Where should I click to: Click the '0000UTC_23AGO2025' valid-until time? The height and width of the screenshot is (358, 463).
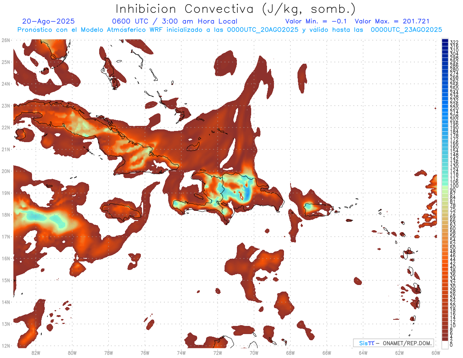[x=406, y=30]
